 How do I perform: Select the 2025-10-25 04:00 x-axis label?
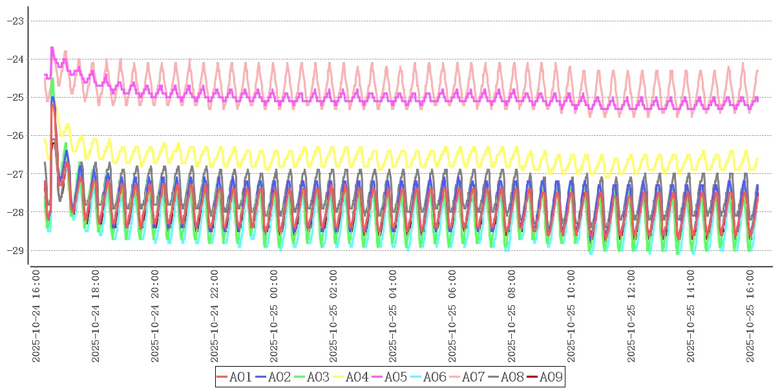(393, 317)
